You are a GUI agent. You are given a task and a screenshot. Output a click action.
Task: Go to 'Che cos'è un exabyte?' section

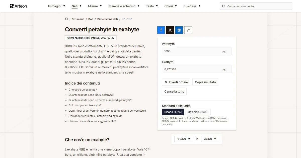(83, 90)
